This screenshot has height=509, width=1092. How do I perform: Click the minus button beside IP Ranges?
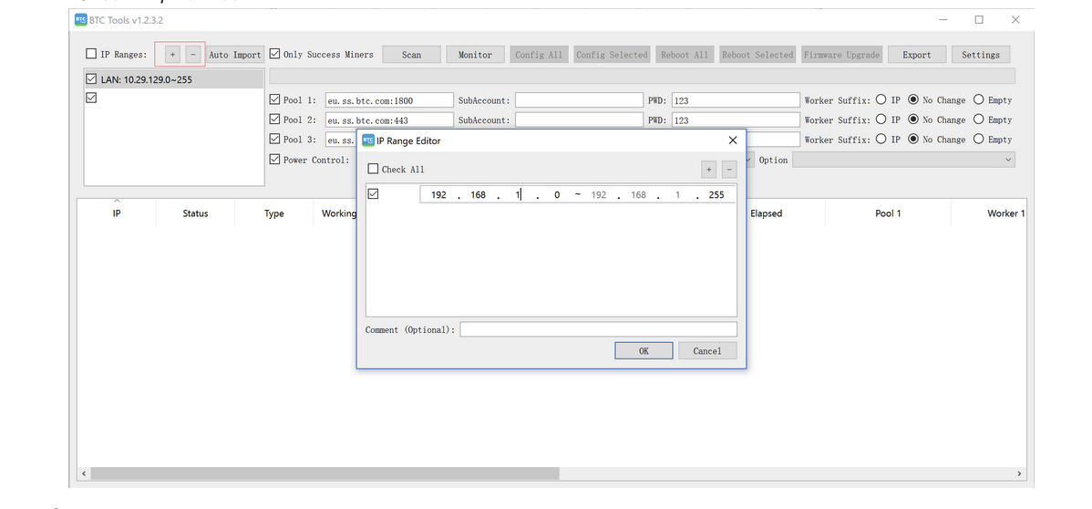tap(193, 55)
